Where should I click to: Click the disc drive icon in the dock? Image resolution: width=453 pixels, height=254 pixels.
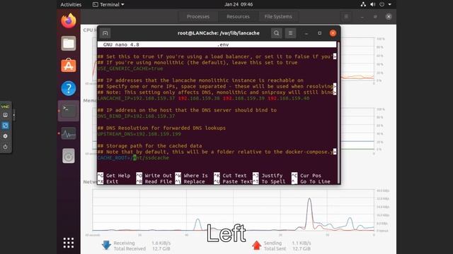tap(69, 156)
